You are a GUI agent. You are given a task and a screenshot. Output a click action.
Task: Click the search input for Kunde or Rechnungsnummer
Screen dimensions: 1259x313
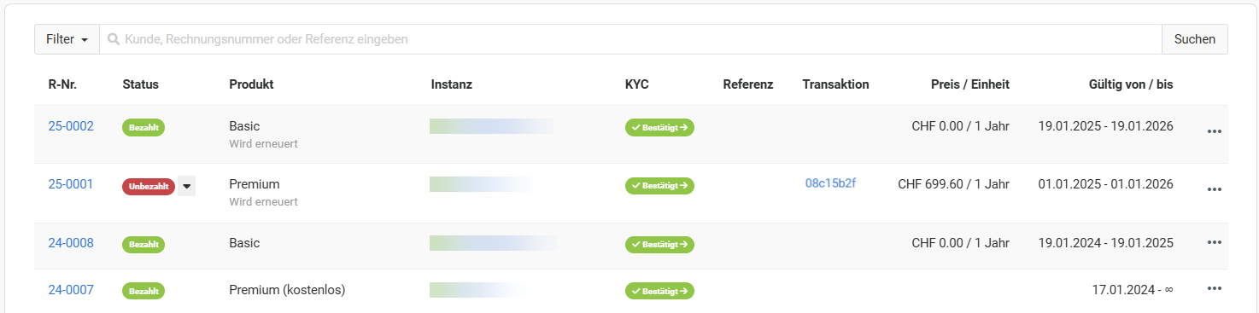coord(630,39)
